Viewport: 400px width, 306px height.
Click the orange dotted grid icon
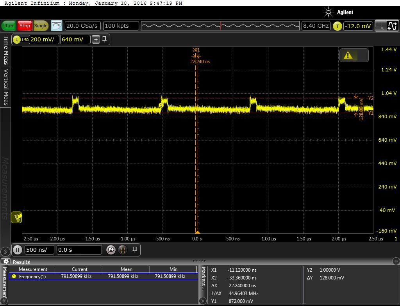click(122, 250)
